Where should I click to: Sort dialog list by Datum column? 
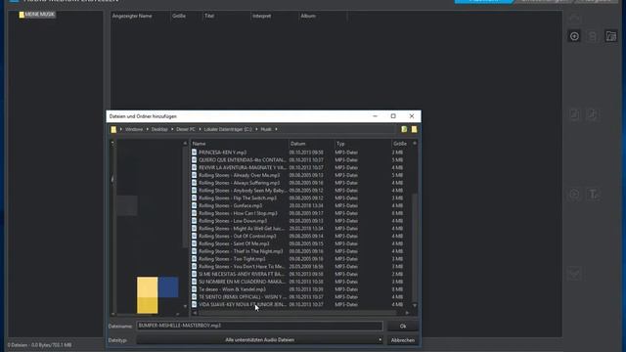311,144
